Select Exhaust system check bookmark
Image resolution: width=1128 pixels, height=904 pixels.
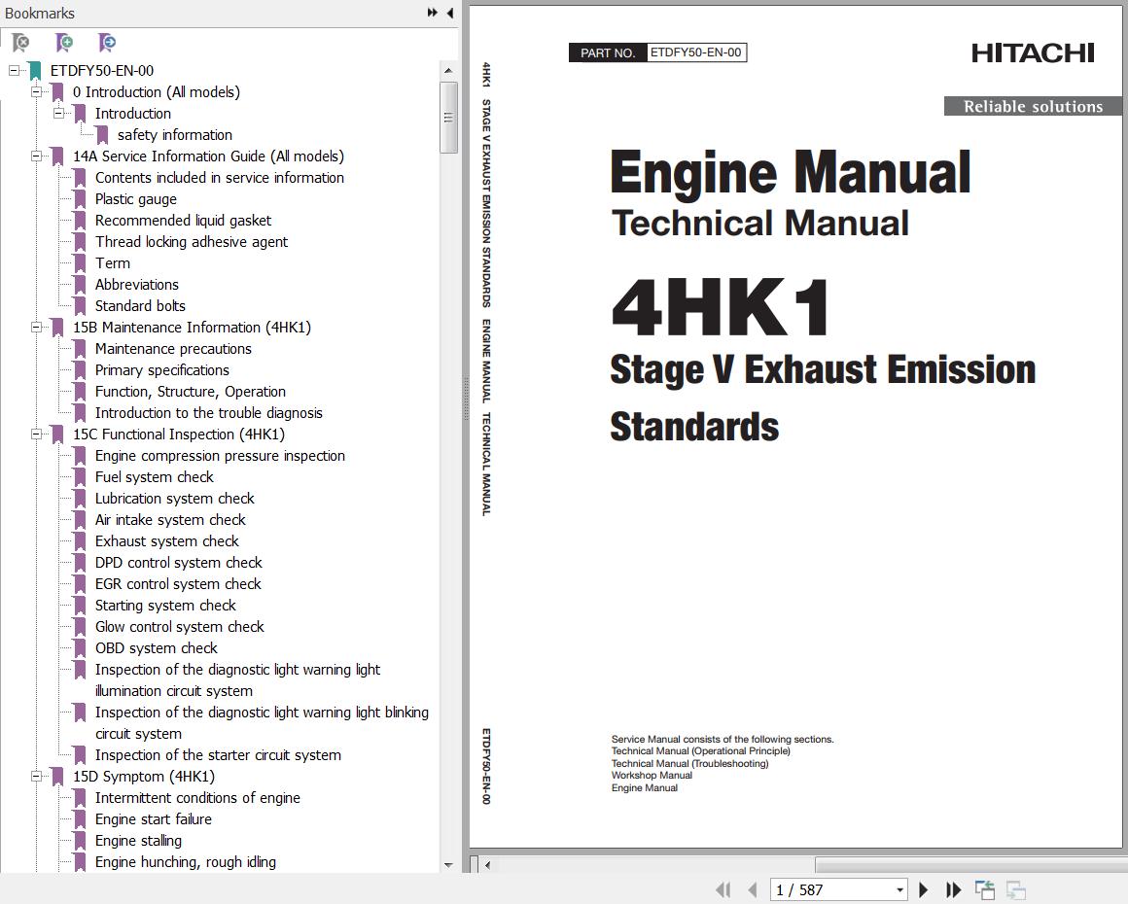pyautogui.click(x=167, y=541)
